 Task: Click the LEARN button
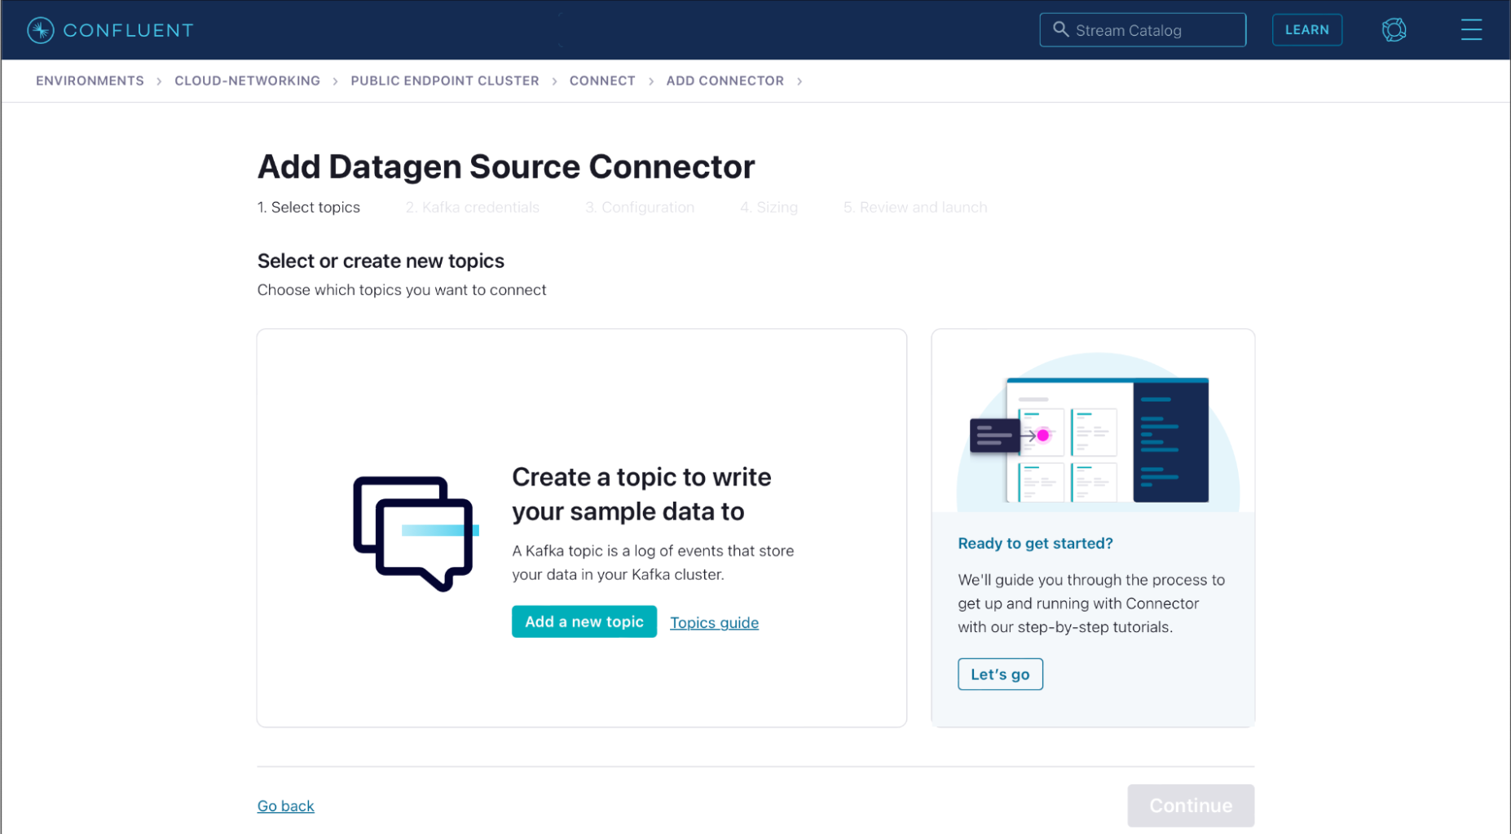tap(1306, 30)
